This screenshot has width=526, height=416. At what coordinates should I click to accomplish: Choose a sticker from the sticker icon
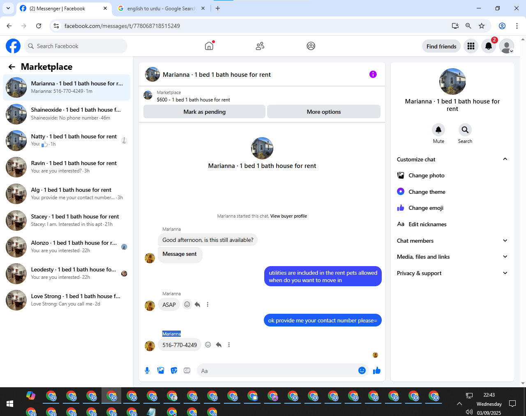174,370
